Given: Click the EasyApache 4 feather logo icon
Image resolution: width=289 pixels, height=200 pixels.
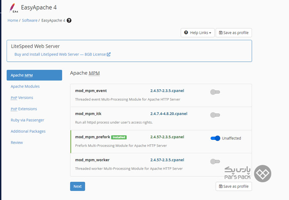Looking at the screenshot, I should pyautogui.click(x=13, y=8).
